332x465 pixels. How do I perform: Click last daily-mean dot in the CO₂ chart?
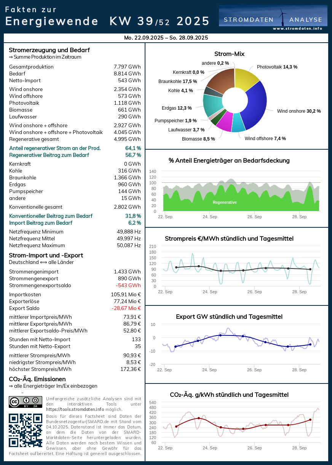pyautogui.click(x=310, y=420)
